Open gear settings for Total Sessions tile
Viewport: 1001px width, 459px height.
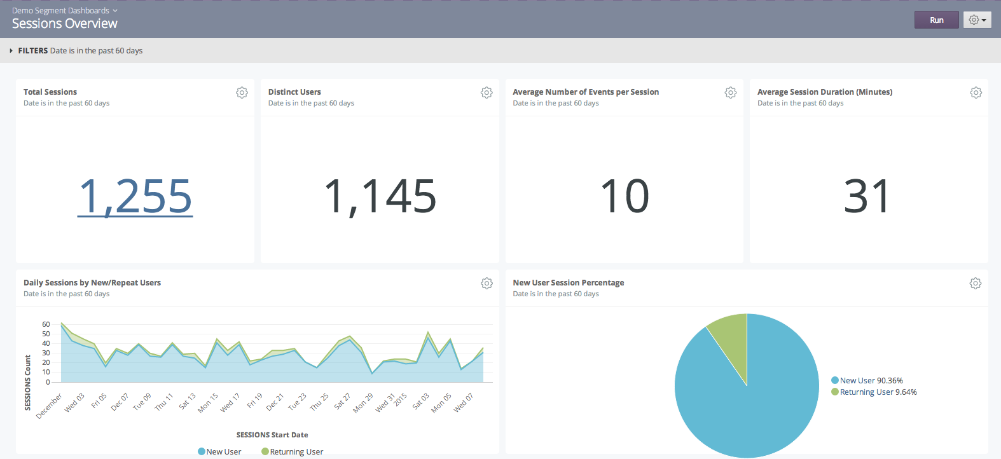coord(242,93)
